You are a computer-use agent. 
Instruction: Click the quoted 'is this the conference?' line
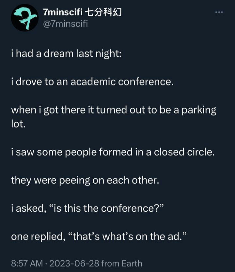tap(87, 208)
